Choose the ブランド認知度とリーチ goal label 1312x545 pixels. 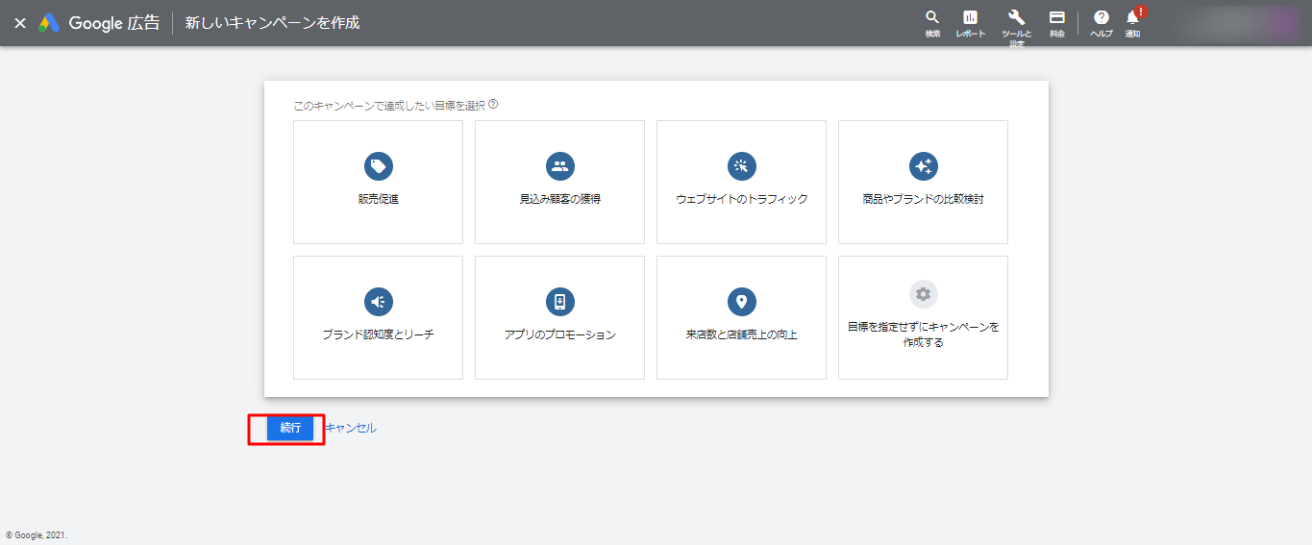(x=378, y=335)
